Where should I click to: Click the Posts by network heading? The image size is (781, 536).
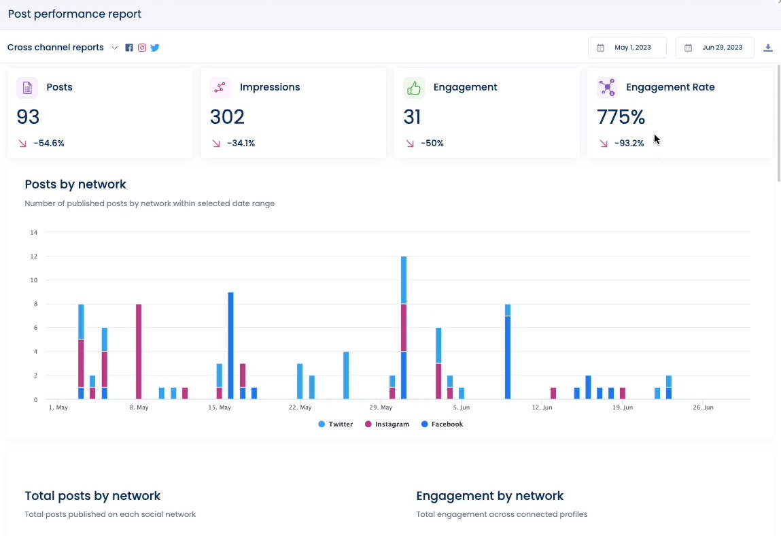coord(75,184)
